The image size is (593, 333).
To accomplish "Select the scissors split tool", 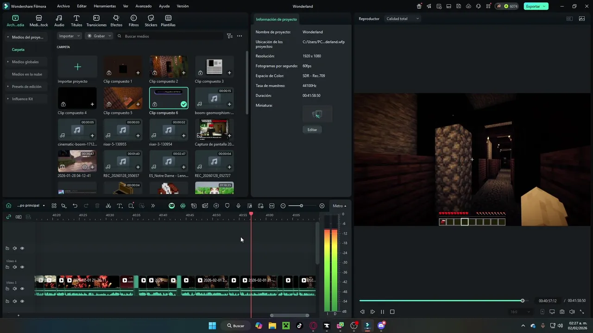I will (x=108, y=206).
